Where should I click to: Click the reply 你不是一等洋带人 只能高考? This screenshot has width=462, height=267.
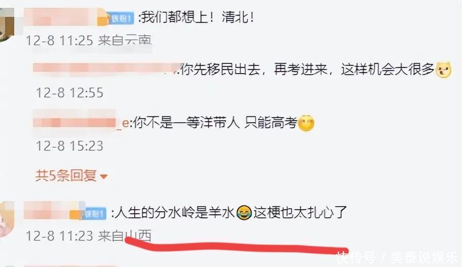click(215, 122)
